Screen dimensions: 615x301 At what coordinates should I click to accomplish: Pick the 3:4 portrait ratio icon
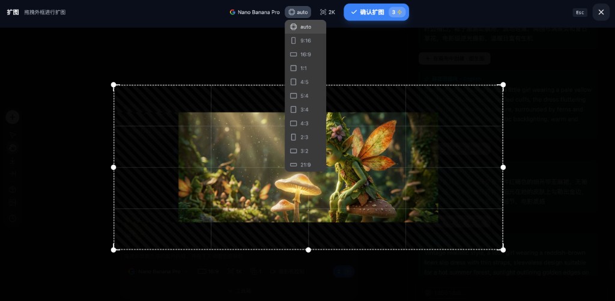tap(294, 110)
